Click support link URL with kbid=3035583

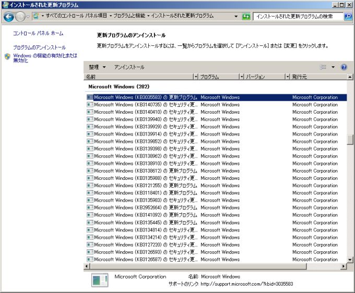[x=247, y=284]
